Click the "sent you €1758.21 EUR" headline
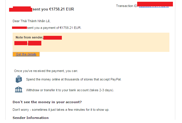Screen dimensions: 182x123 [x=53, y=9]
